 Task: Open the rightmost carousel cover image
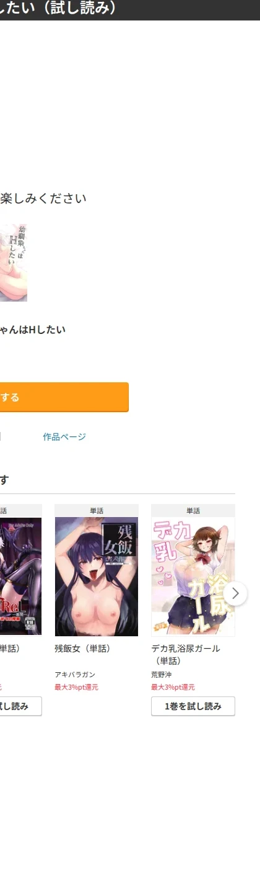tap(193, 577)
